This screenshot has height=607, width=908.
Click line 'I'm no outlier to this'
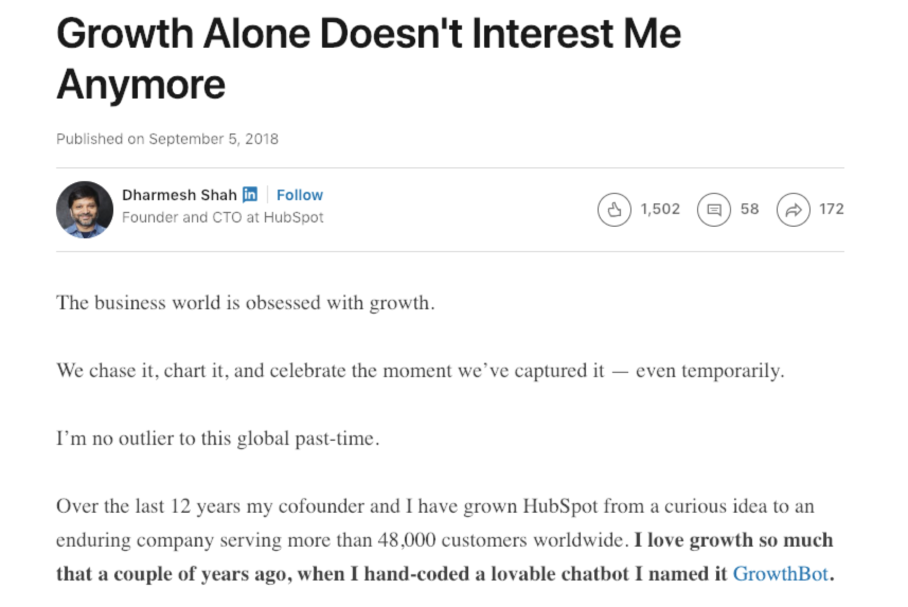pos(218,439)
